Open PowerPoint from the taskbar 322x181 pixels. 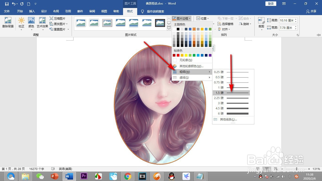point(54,176)
